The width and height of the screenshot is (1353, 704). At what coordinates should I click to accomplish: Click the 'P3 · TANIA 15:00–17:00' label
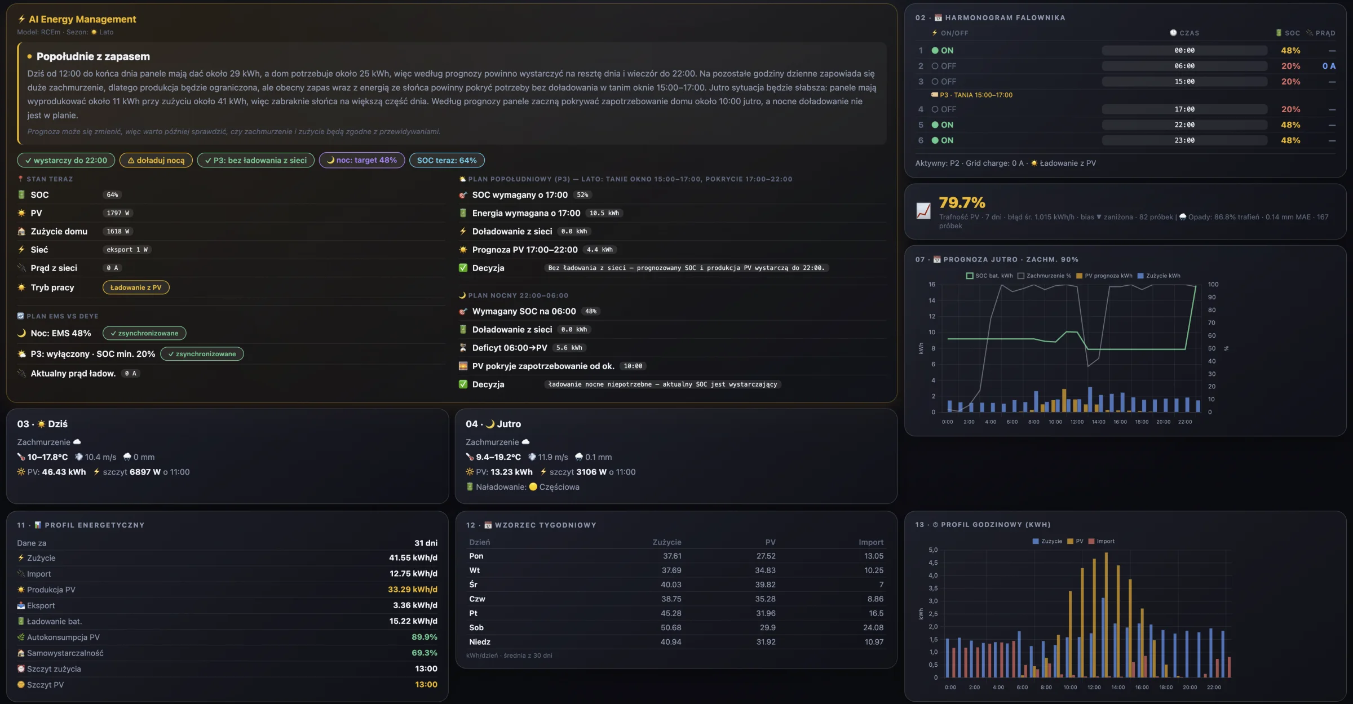(972, 95)
